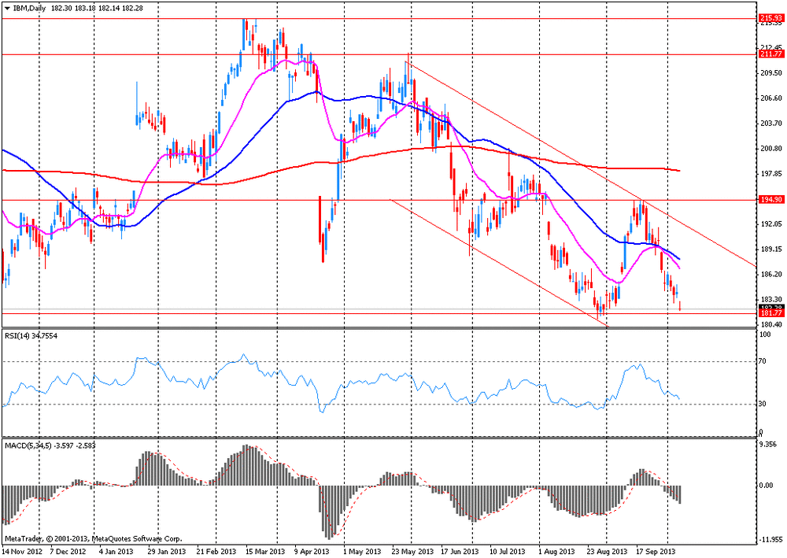787x558 pixels.
Task: Click the OHLC values 182.30 183.18 182.14 182.28
Action: [x=97, y=9]
